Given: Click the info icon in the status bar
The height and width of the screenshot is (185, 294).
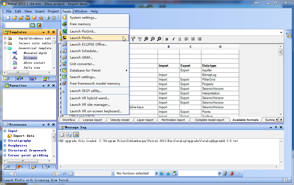Looking at the screenshot, I should (x=285, y=180).
